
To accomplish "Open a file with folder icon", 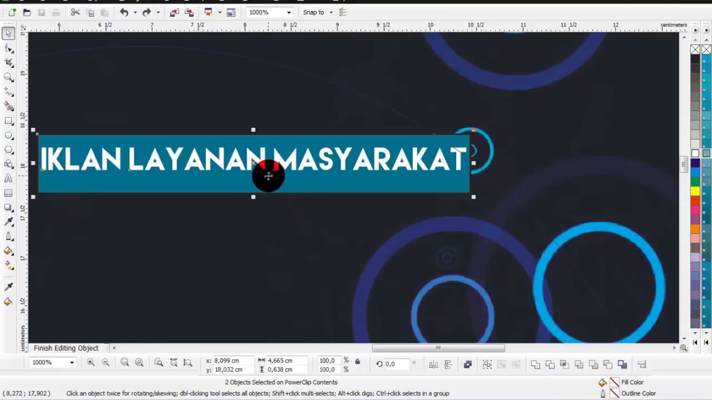I will tap(27, 12).
